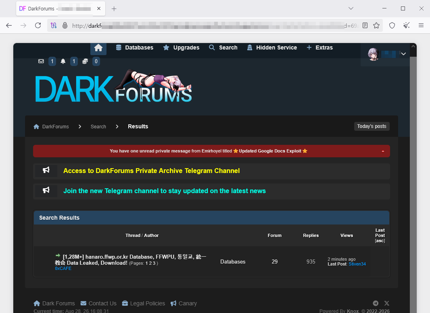
Task: Click the Tor circuit icon in address bar
Action: 54,25
